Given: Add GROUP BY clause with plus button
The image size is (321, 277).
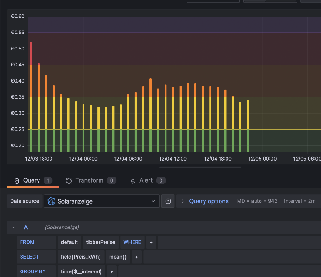Looking at the screenshot, I should click(x=111, y=271).
